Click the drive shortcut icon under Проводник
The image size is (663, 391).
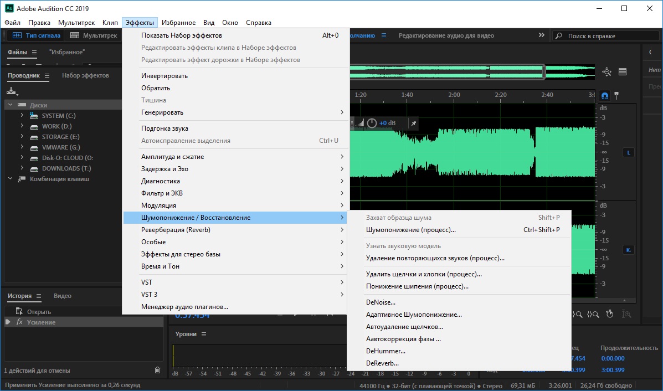12,91
